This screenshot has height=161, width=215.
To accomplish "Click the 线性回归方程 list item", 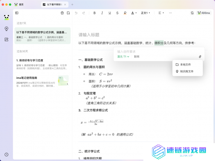I will click(92, 158).
